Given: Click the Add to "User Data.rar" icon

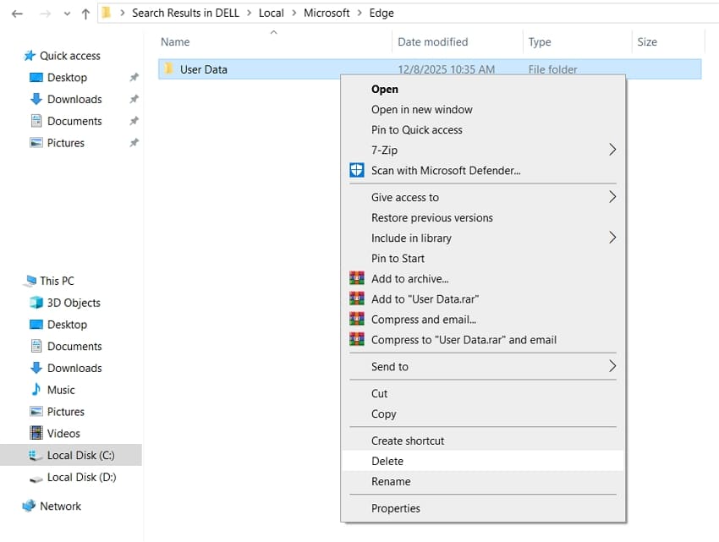Looking at the screenshot, I should tap(358, 299).
